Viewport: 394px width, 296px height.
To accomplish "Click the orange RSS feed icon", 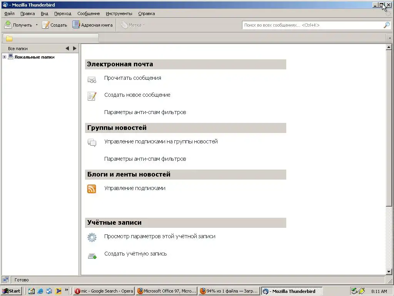I will click(x=92, y=189).
